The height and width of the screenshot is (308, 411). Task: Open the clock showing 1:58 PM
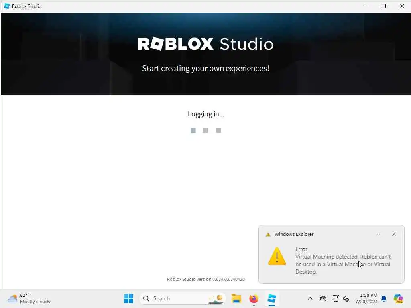tap(366, 298)
